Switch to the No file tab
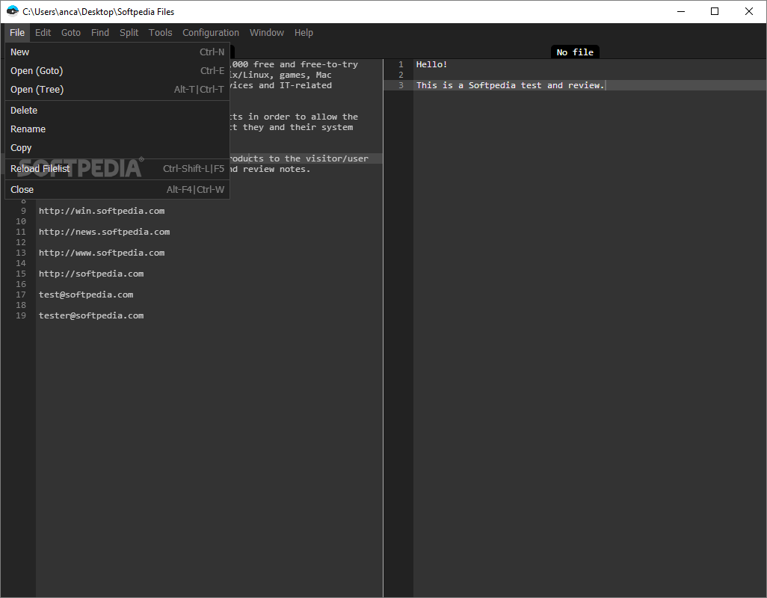 575,52
